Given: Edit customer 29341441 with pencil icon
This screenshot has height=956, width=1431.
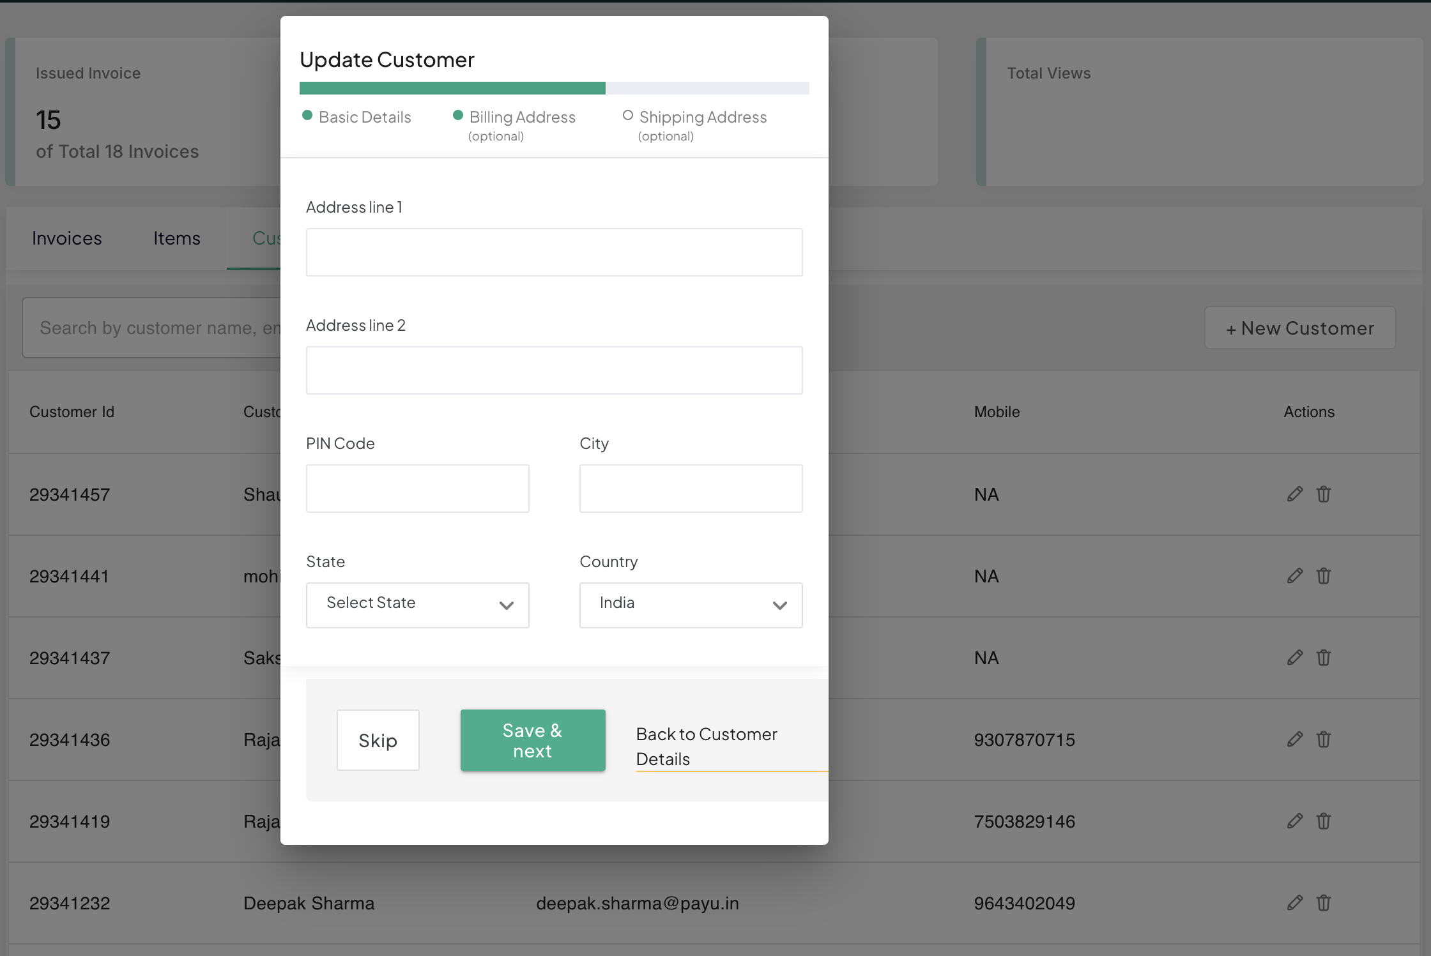Looking at the screenshot, I should pyautogui.click(x=1295, y=576).
